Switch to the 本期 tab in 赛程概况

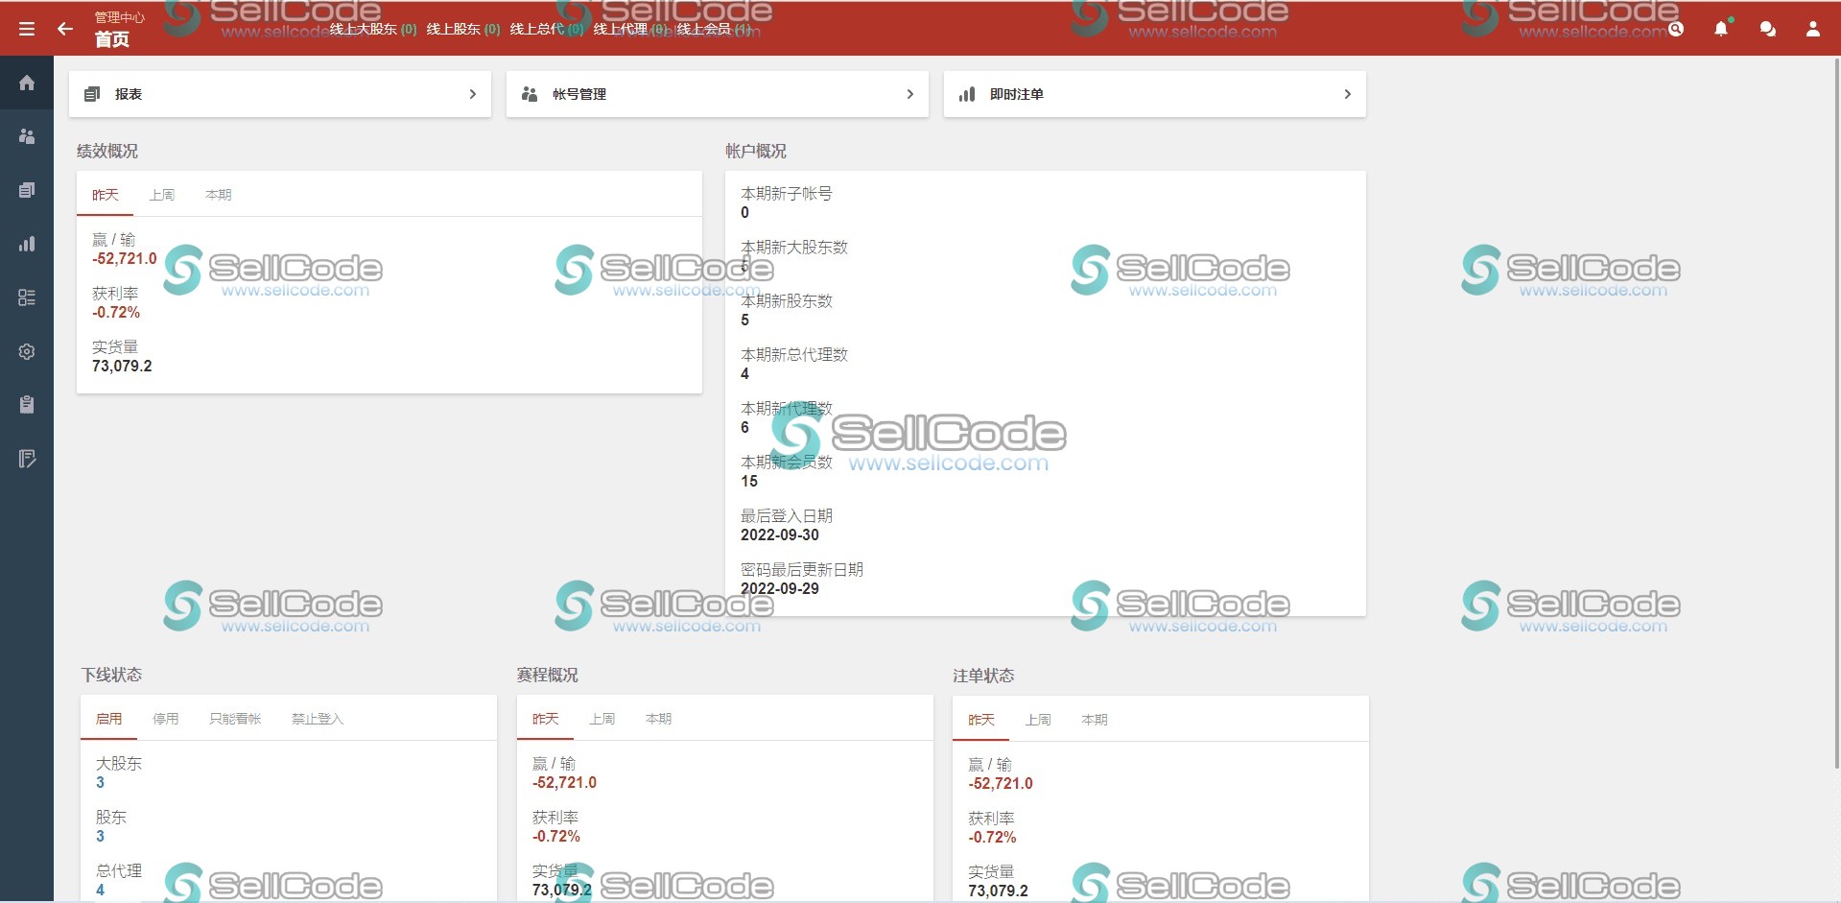pyautogui.click(x=657, y=718)
